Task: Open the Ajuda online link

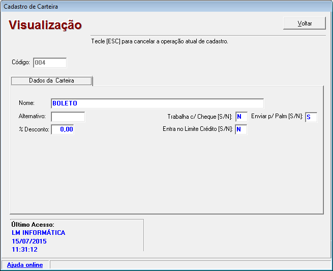Action: click(25, 265)
